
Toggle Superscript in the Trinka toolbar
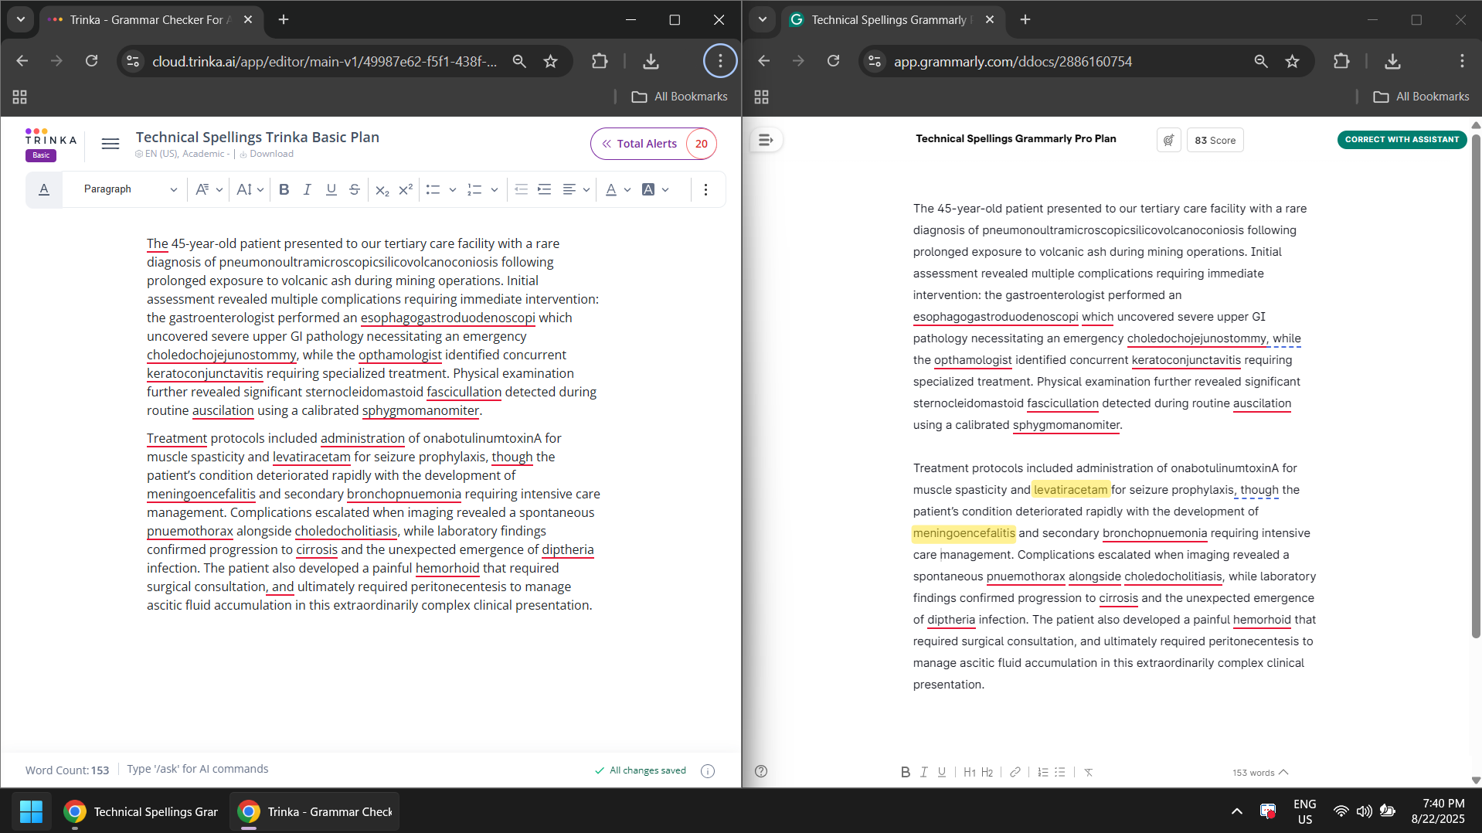pyautogui.click(x=406, y=189)
